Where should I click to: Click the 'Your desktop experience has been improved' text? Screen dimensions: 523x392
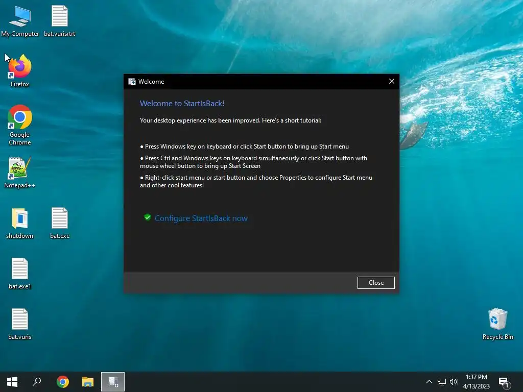pos(230,120)
